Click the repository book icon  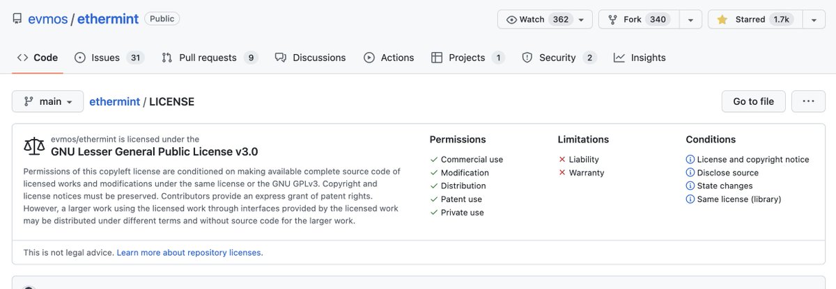coord(17,19)
